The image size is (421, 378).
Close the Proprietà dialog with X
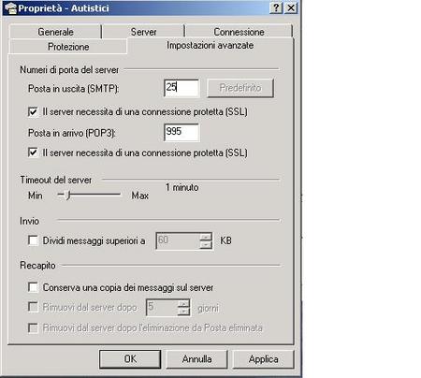pyautogui.click(x=291, y=7)
